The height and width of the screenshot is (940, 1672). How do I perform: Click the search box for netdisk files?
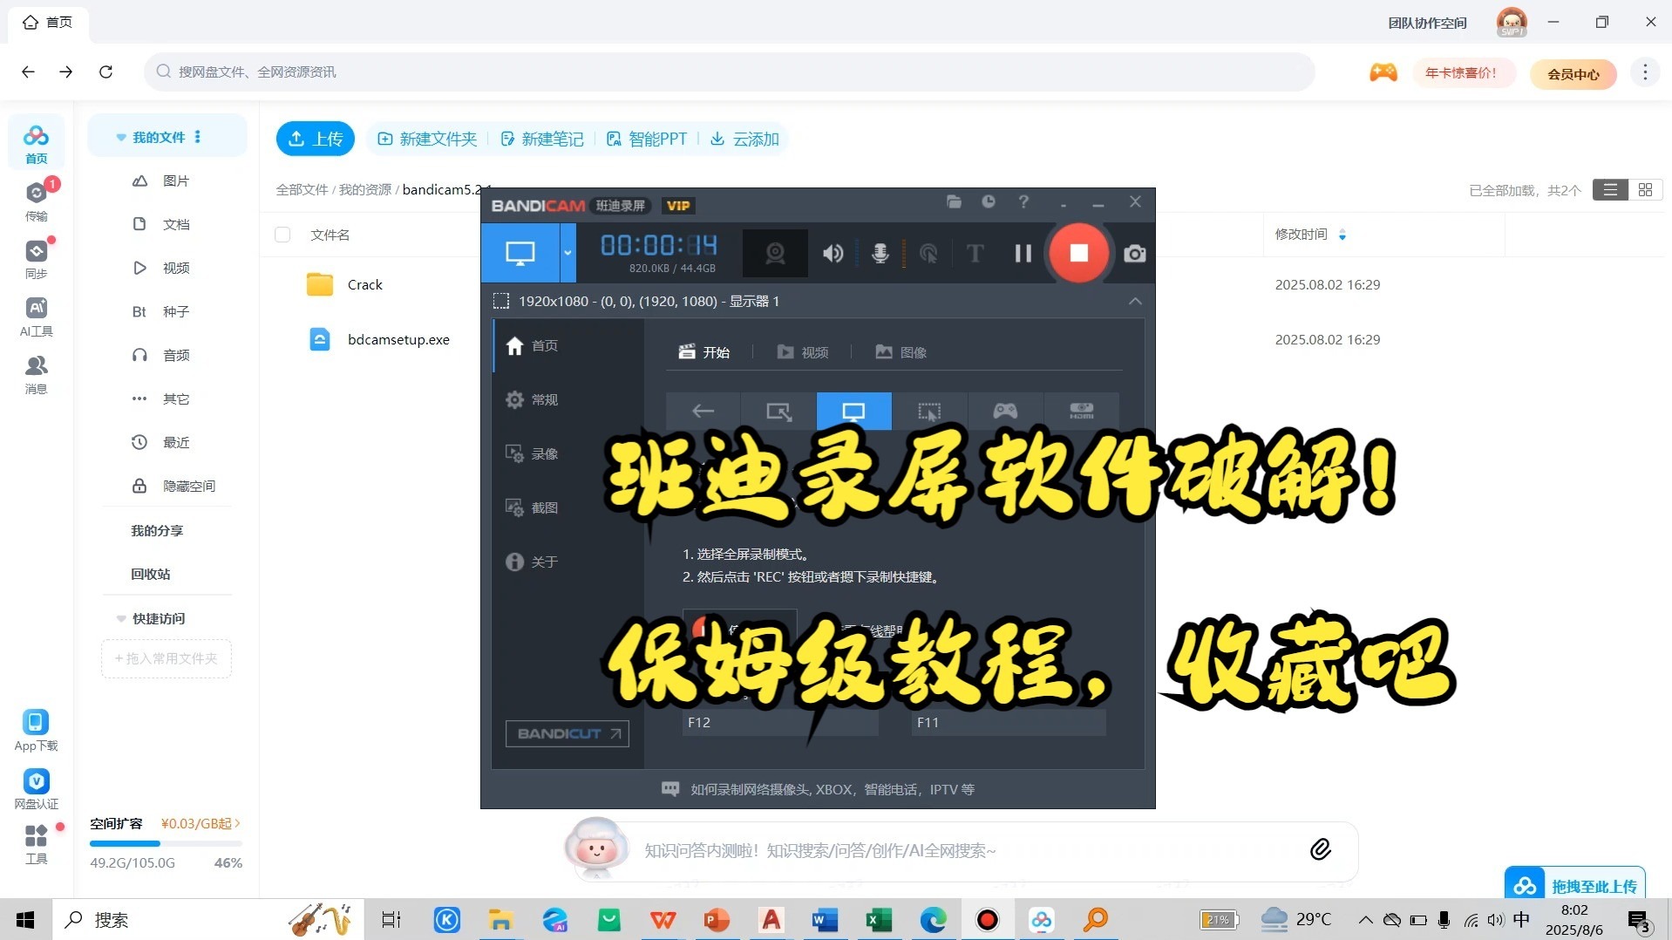(x=729, y=72)
